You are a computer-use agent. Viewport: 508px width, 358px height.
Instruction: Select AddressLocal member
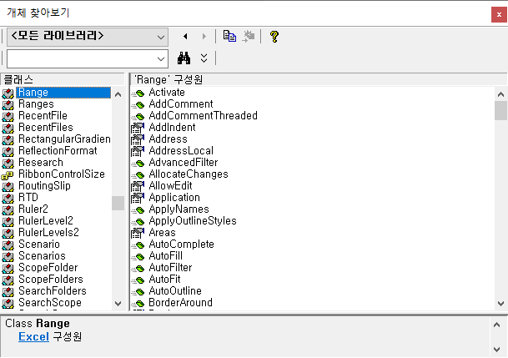click(x=181, y=151)
